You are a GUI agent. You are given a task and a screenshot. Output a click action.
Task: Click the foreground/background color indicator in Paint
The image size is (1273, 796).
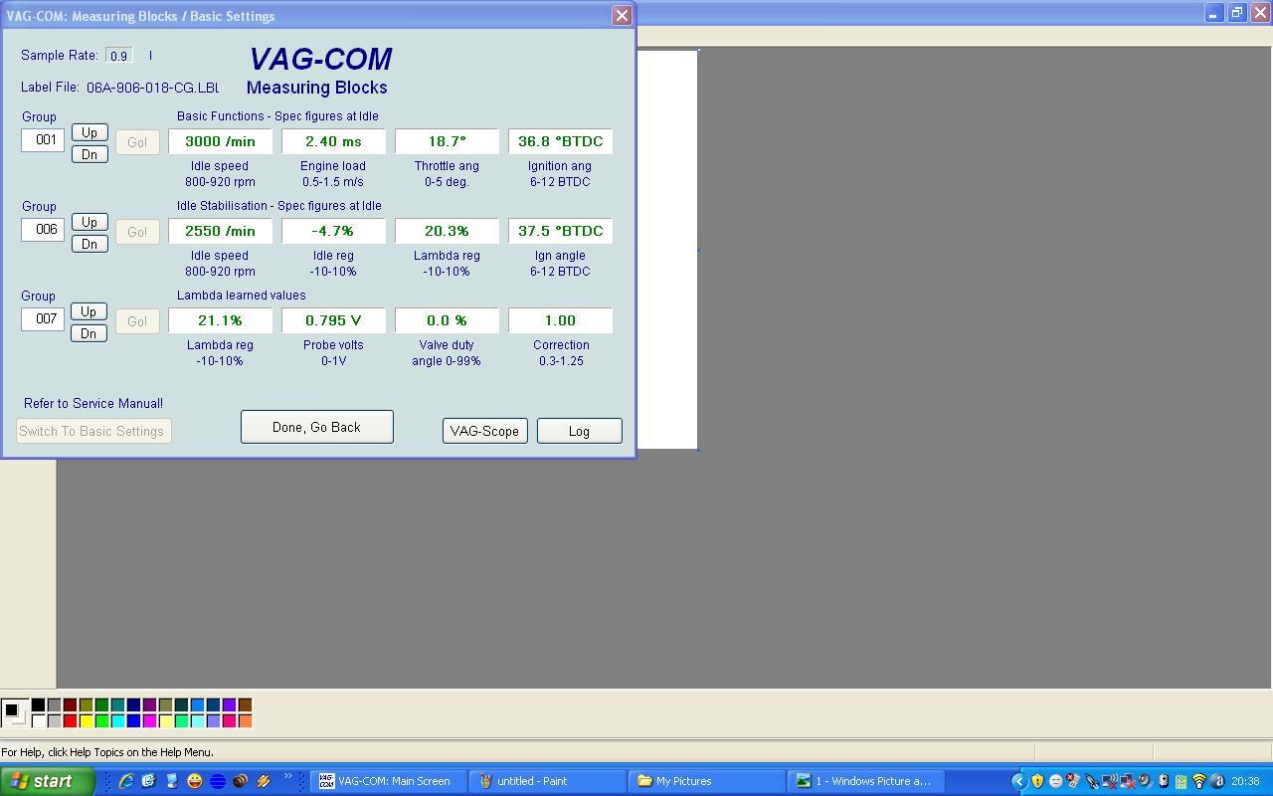[15, 712]
